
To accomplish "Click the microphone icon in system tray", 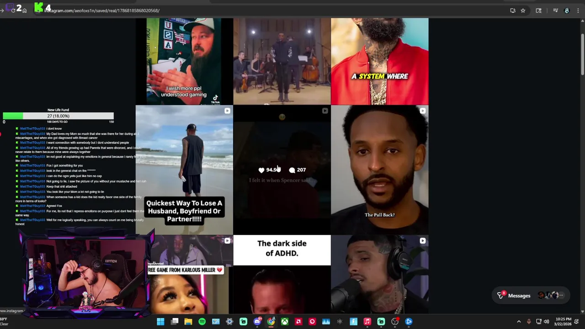I will [x=529, y=322].
